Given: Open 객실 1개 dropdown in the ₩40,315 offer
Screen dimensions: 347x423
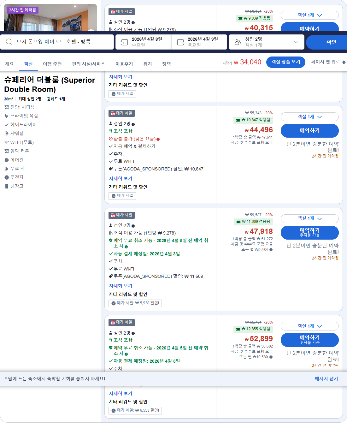Looking at the screenshot, I should (310, 15).
